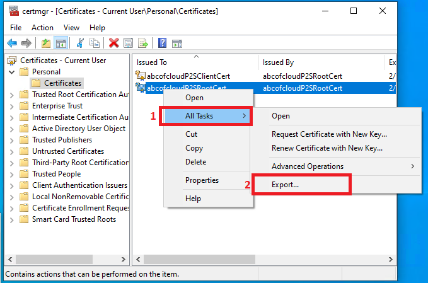Screen dimensions: 428x283
Task: Click the Properties toolbar icon
Action: point(128,43)
